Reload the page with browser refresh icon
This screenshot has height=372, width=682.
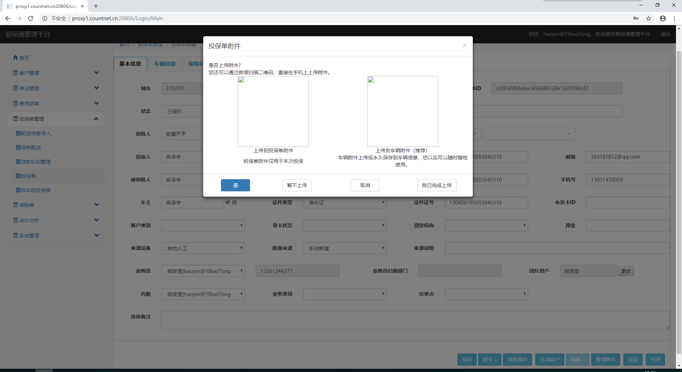[31, 18]
